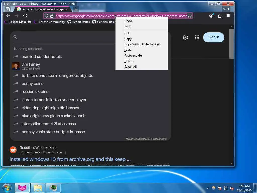The height and width of the screenshot is (193, 257).
Task: Select interstellar comet 3i atlas nasa
Action: pyautogui.click(x=49, y=124)
